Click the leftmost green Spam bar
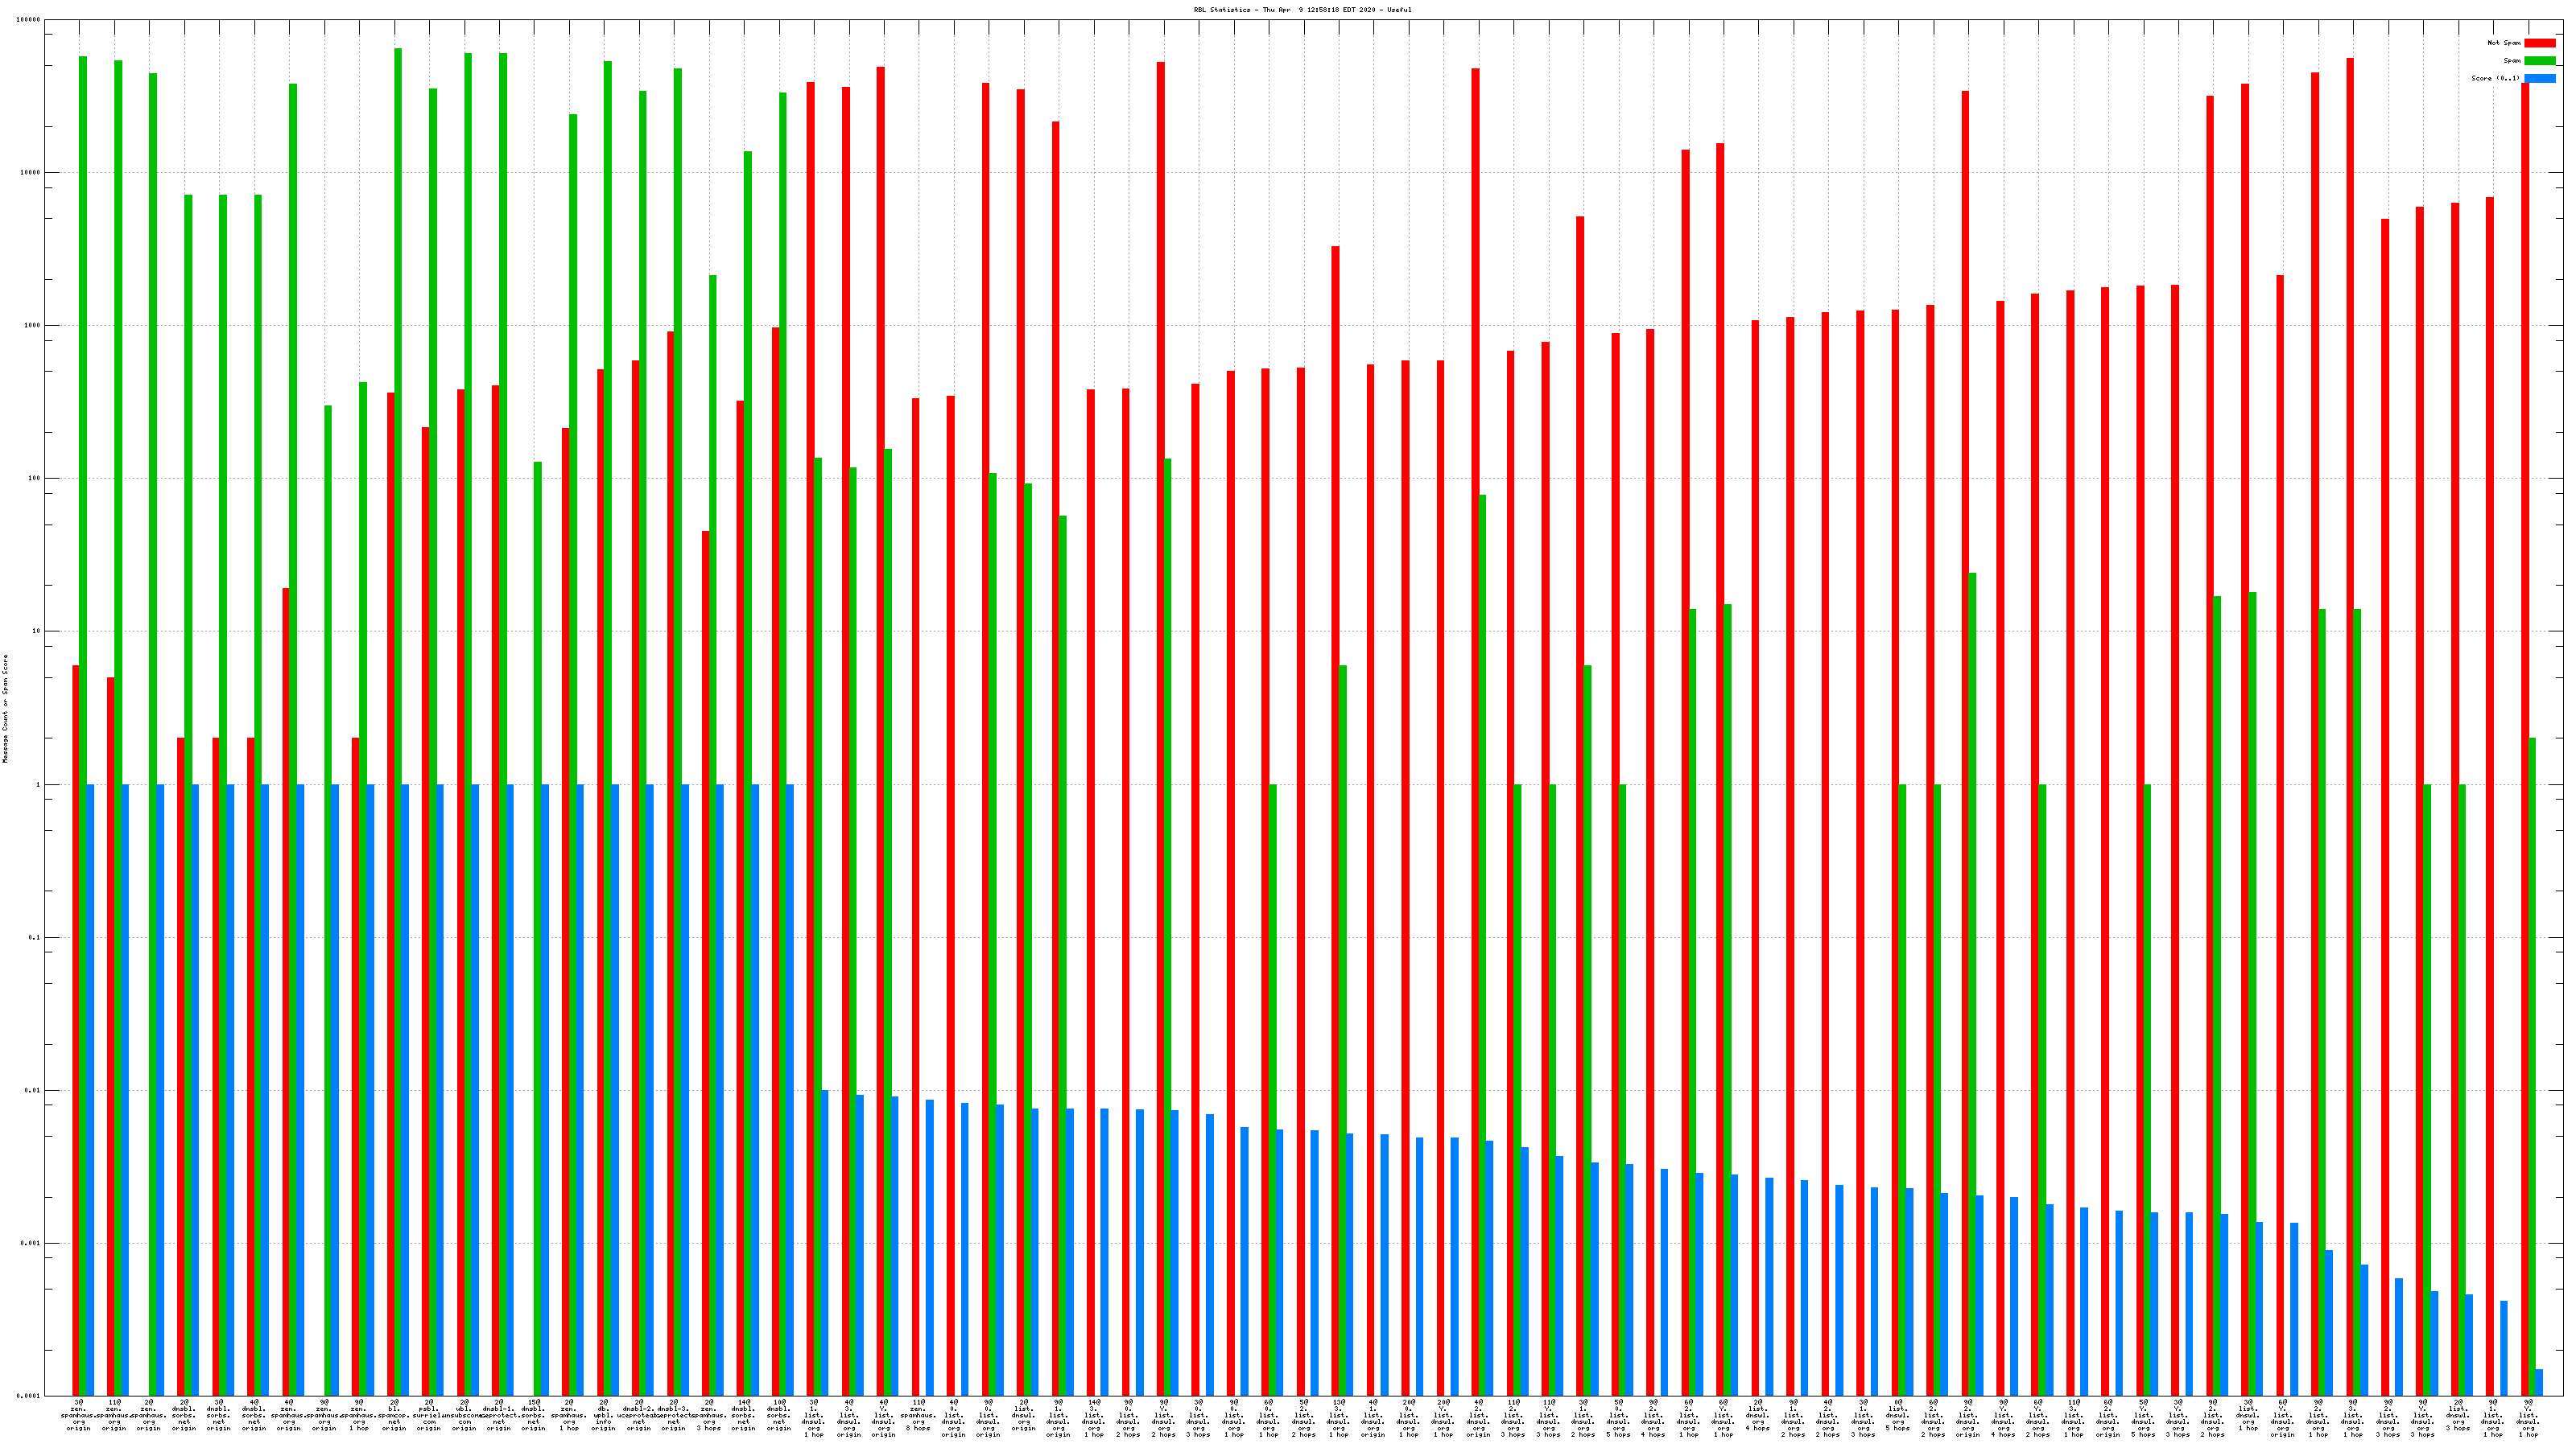Screen dimensions: 2576x1448 click(83, 599)
